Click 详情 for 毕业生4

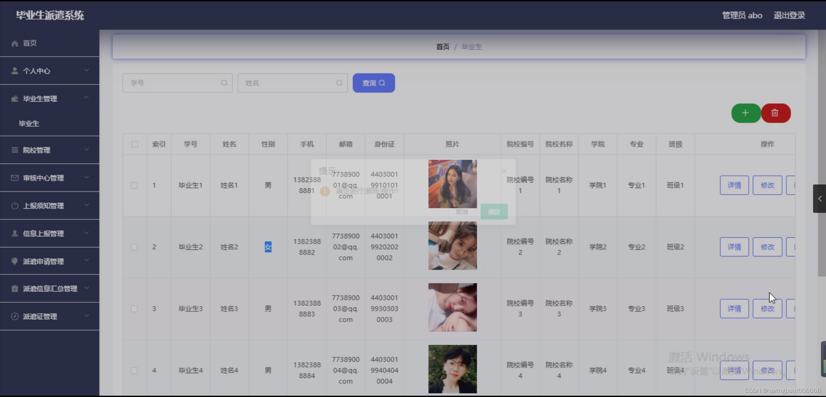coord(734,370)
